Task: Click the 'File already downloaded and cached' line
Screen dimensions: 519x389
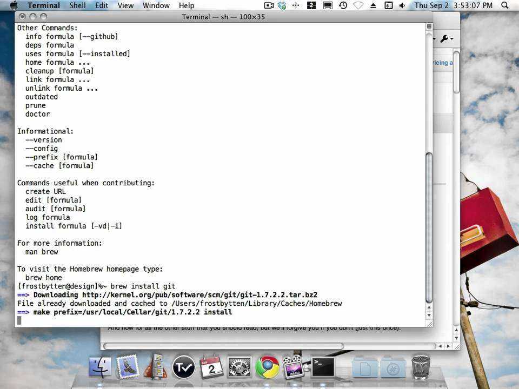Action: click(179, 303)
